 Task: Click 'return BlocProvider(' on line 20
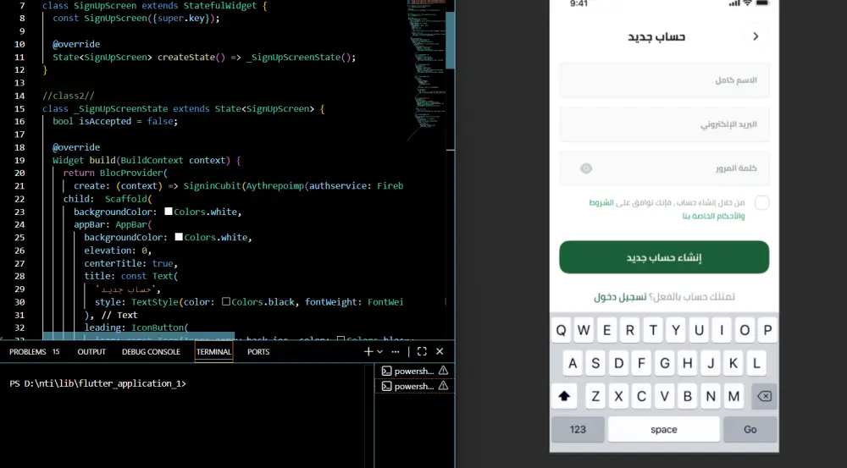pyautogui.click(x=115, y=173)
